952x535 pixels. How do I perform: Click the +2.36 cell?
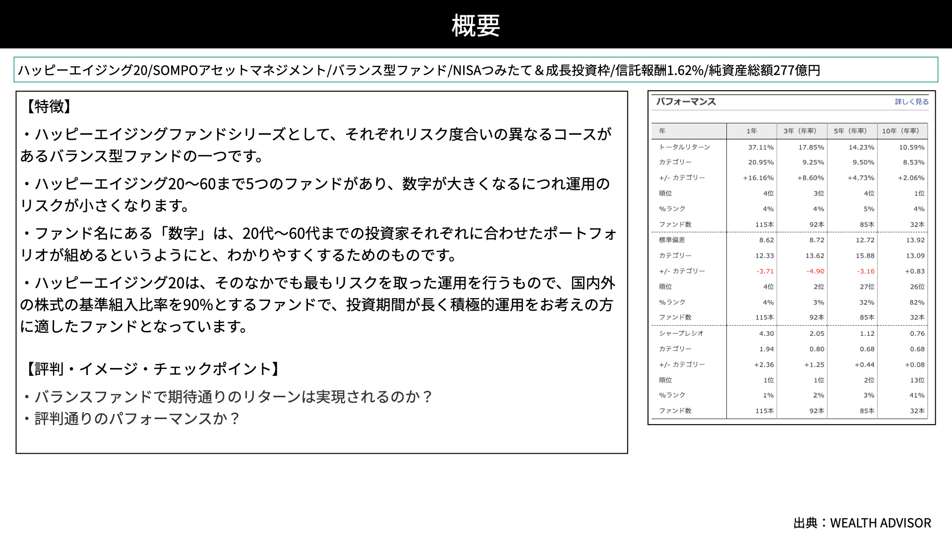point(764,365)
